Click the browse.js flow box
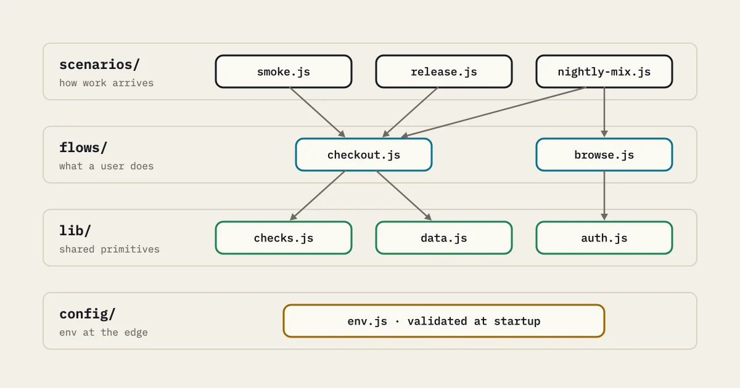 tap(604, 155)
